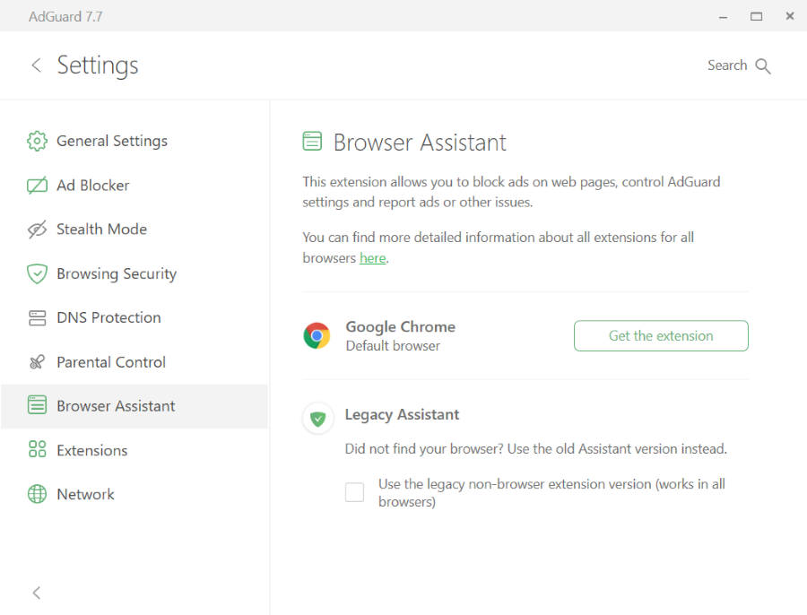The height and width of the screenshot is (615, 807).
Task: Click the General Settings gear icon
Action: pyautogui.click(x=37, y=141)
